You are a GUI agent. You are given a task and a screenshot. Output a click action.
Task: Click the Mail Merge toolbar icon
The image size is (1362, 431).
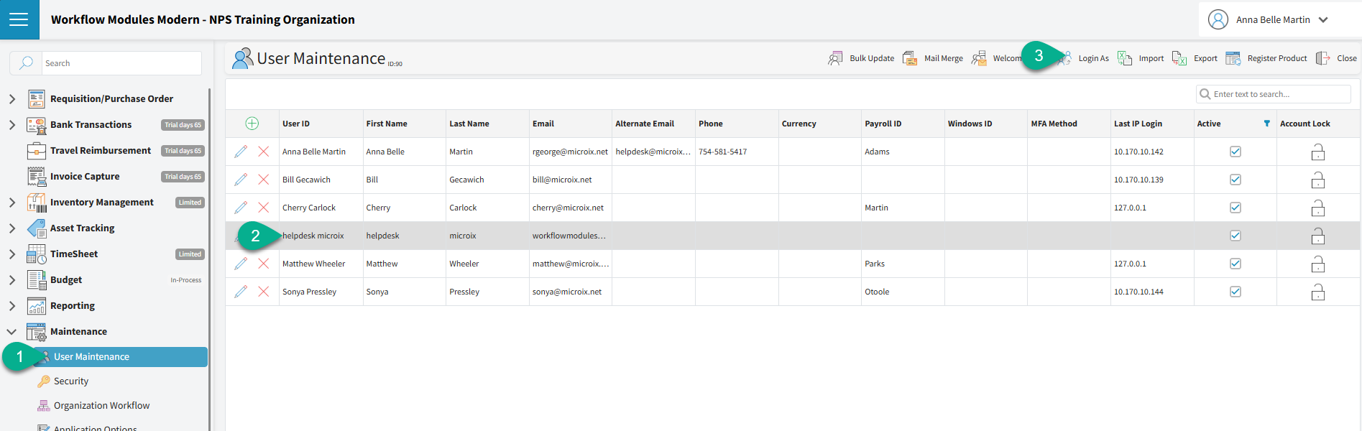click(x=910, y=58)
